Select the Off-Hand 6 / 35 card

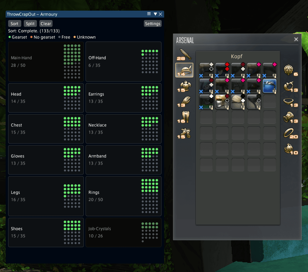(x=124, y=62)
